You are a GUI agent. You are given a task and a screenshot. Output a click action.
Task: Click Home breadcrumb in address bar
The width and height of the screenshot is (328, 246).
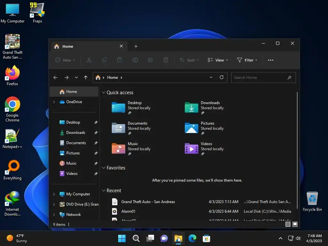point(112,78)
